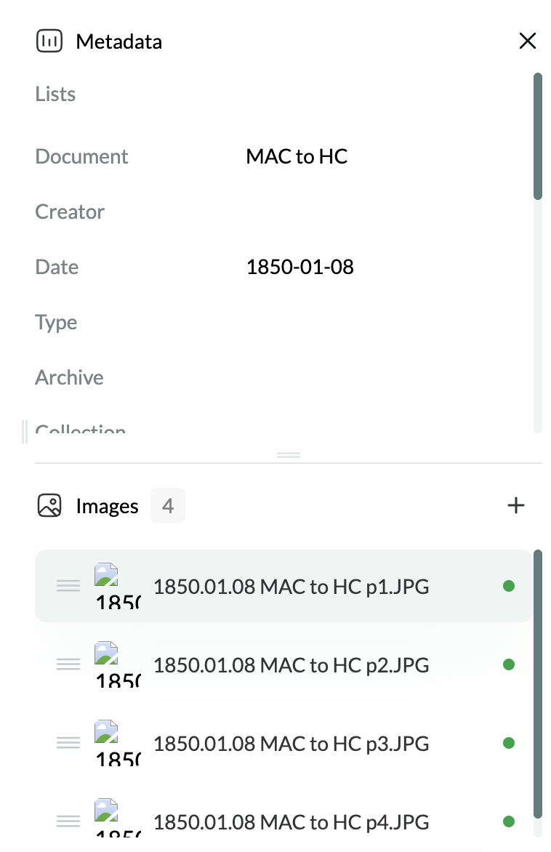The width and height of the screenshot is (551, 852).
Task: Edit the Date field value 1850-01-08
Action: [300, 267]
